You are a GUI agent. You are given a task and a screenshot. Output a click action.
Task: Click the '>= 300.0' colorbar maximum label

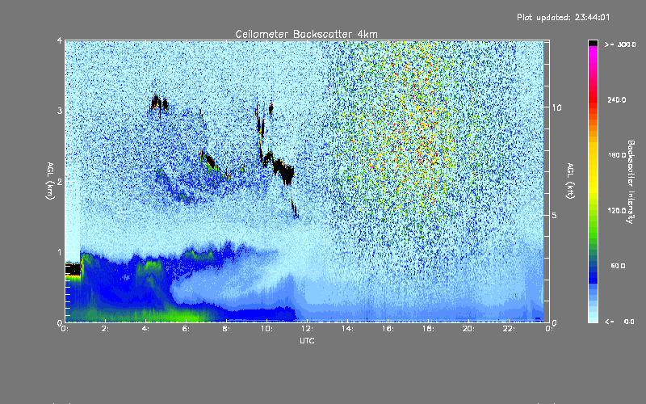620,44
